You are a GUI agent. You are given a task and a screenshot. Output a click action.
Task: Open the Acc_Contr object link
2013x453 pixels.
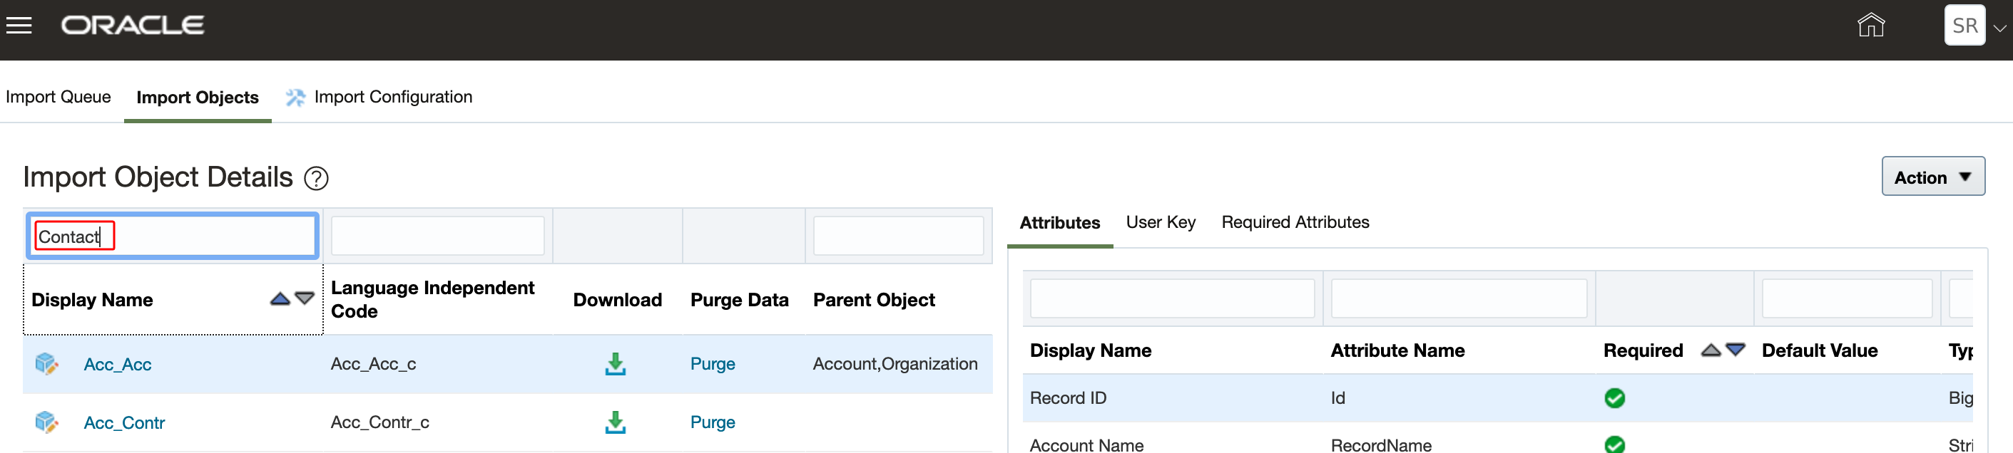coord(124,422)
